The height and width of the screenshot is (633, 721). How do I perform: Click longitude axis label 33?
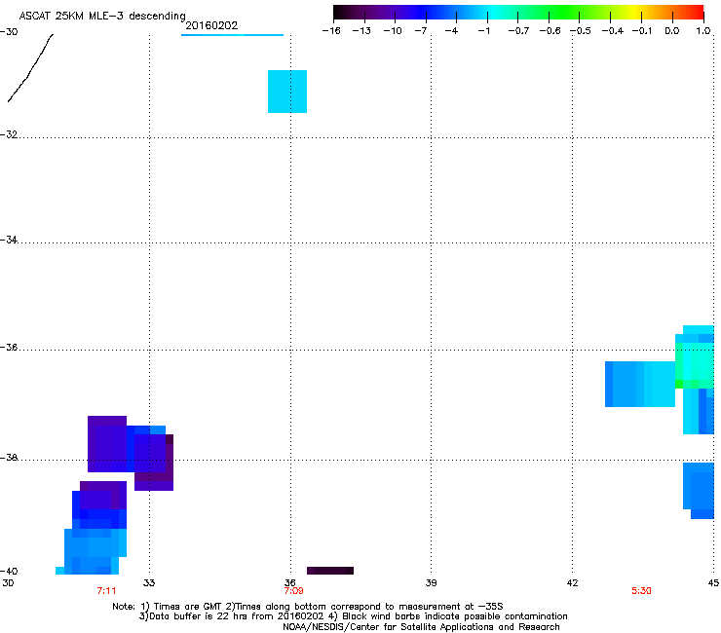149,583
